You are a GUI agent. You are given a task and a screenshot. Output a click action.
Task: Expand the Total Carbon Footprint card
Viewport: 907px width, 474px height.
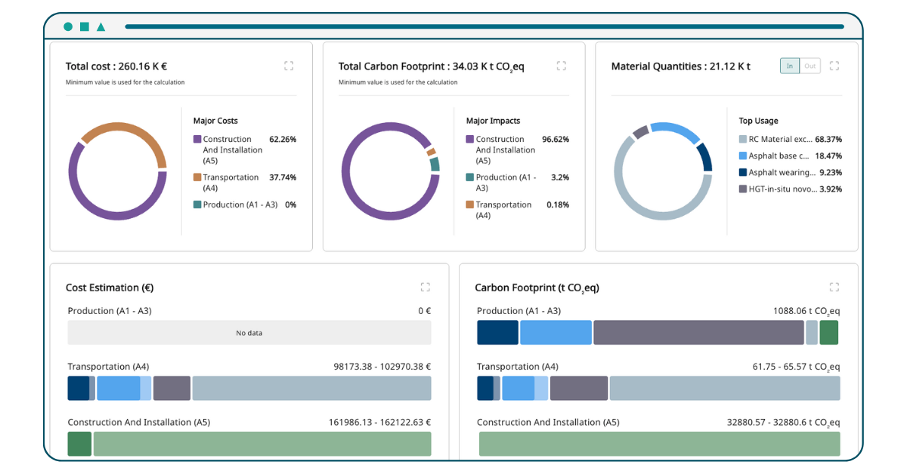(x=561, y=66)
